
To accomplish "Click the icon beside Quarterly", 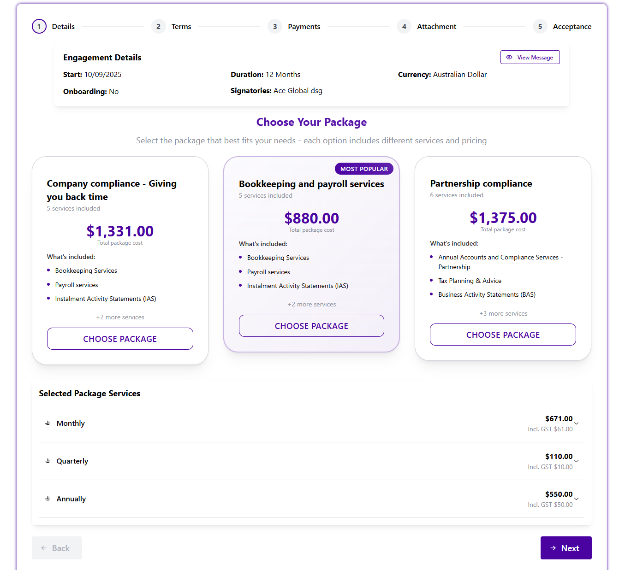I will (x=48, y=461).
